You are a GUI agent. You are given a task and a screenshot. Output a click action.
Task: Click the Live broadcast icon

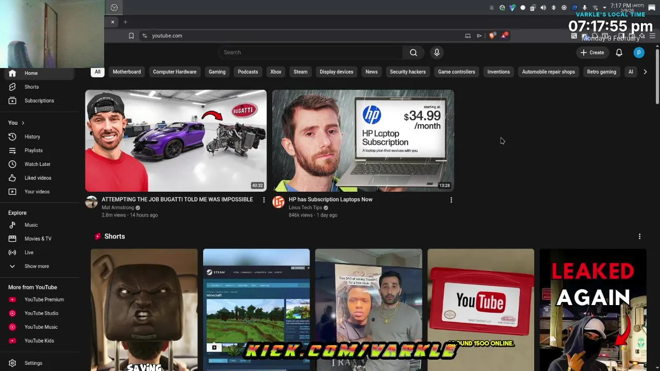(12, 252)
